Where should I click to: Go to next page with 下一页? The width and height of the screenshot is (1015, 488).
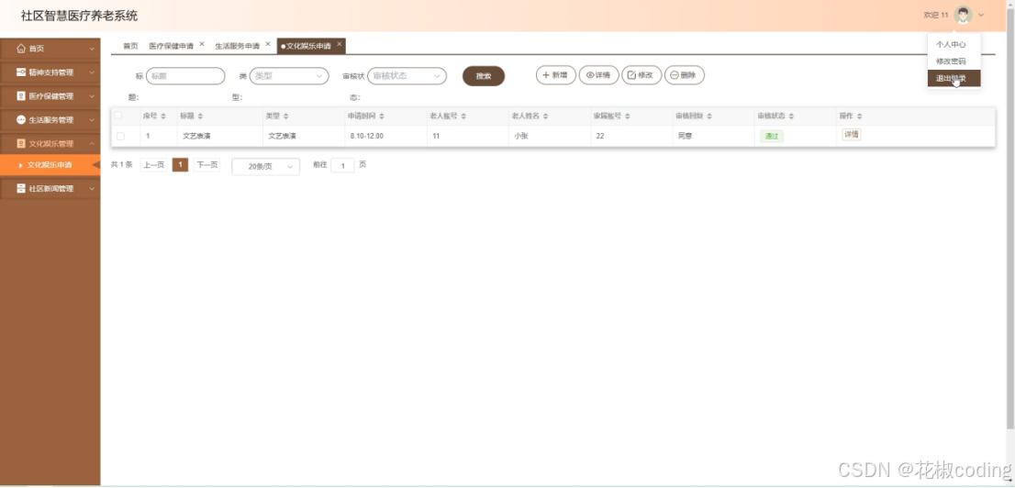[x=206, y=165]
